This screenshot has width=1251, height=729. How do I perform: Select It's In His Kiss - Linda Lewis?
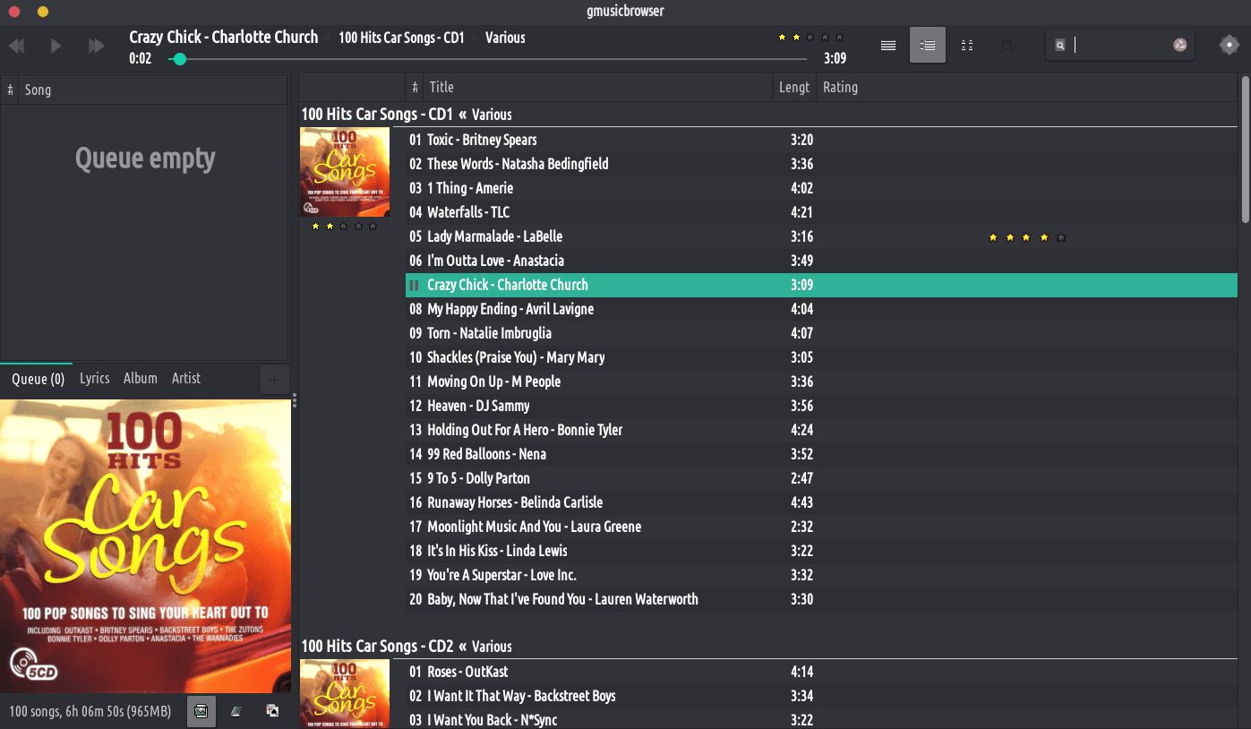(821, 551)
